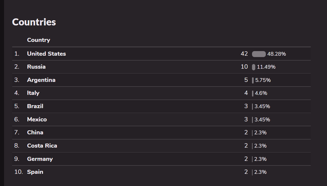The width and height of the screenshot is (327, 186).
Task: Click the Mexico row label
Action: pos(37,119)
